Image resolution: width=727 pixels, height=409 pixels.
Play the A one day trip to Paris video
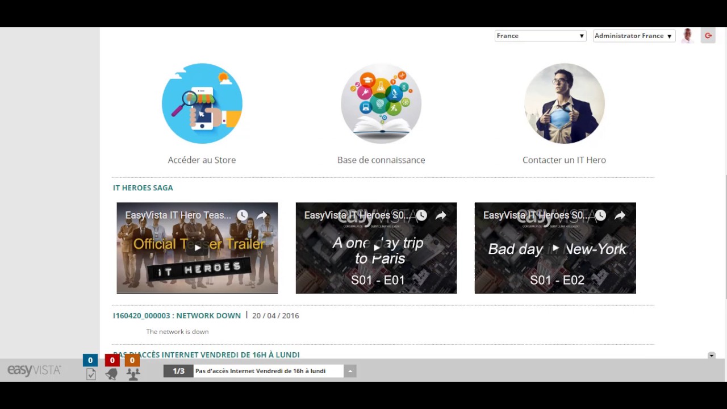coord(376,248)
